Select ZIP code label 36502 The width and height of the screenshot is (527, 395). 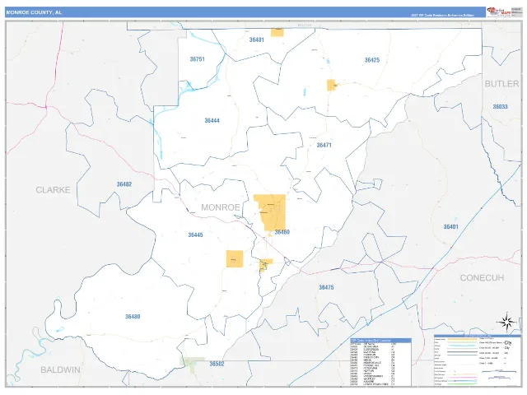coord(217,364)
